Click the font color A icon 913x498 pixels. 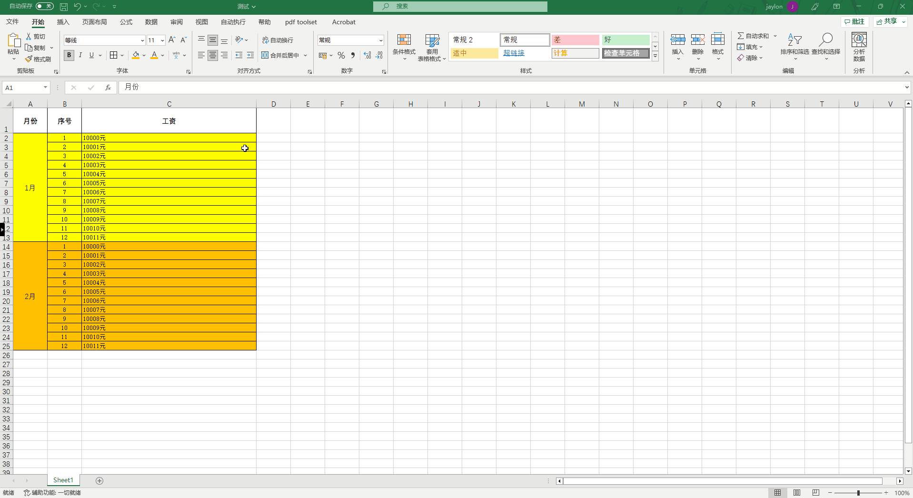pyautogui.click(x=154, y=55)
